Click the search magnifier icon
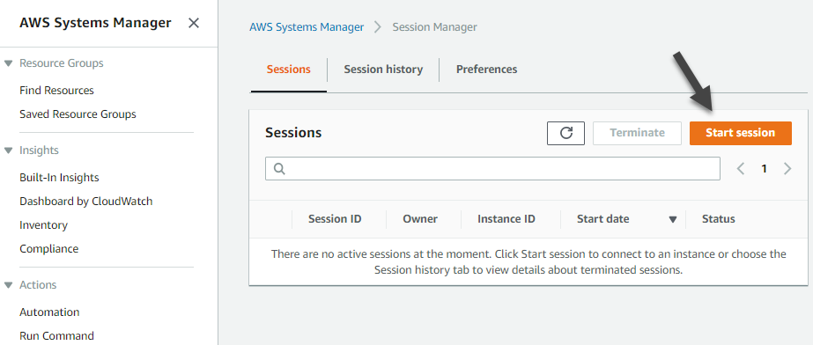The width and height of the screenshot is (813, 345). [x=279, y=169]
